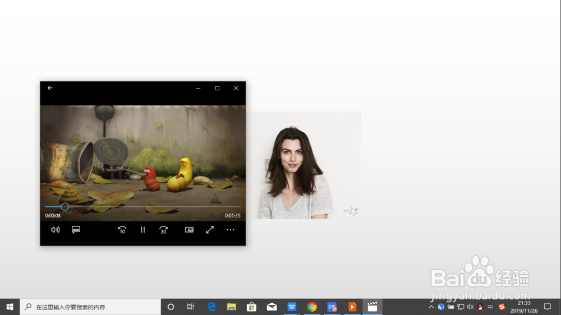Minimize the video player window
The image size is (561, 315).
click(198, 88)
